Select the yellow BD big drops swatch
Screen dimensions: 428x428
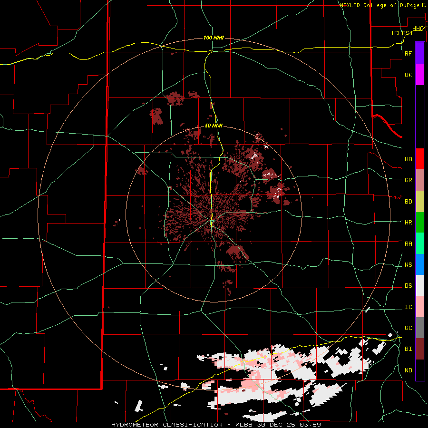pyautogui.click(x=420, y=202)
